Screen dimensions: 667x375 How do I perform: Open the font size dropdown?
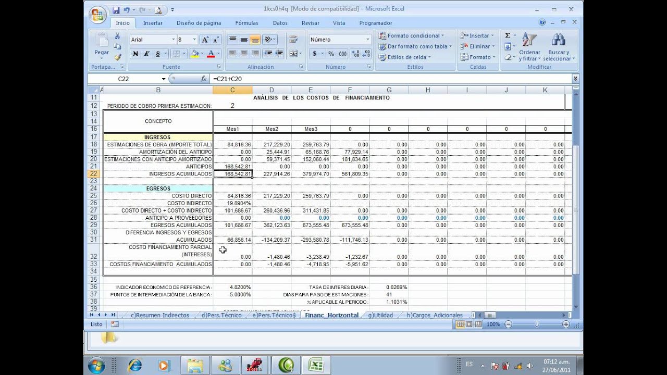click(x=194, y=40)
